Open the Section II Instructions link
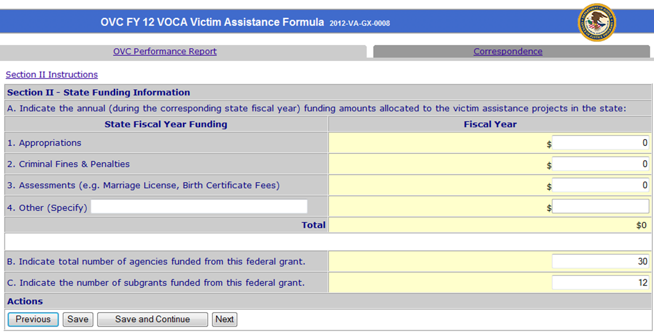This screenshot has width=654, height=333. point(52,74)
